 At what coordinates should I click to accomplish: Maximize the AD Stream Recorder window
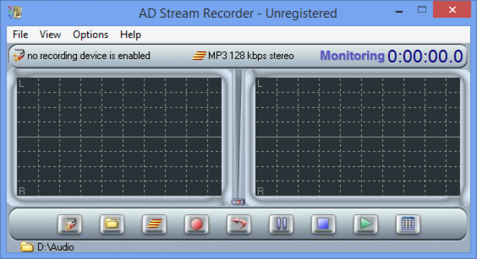422,10
